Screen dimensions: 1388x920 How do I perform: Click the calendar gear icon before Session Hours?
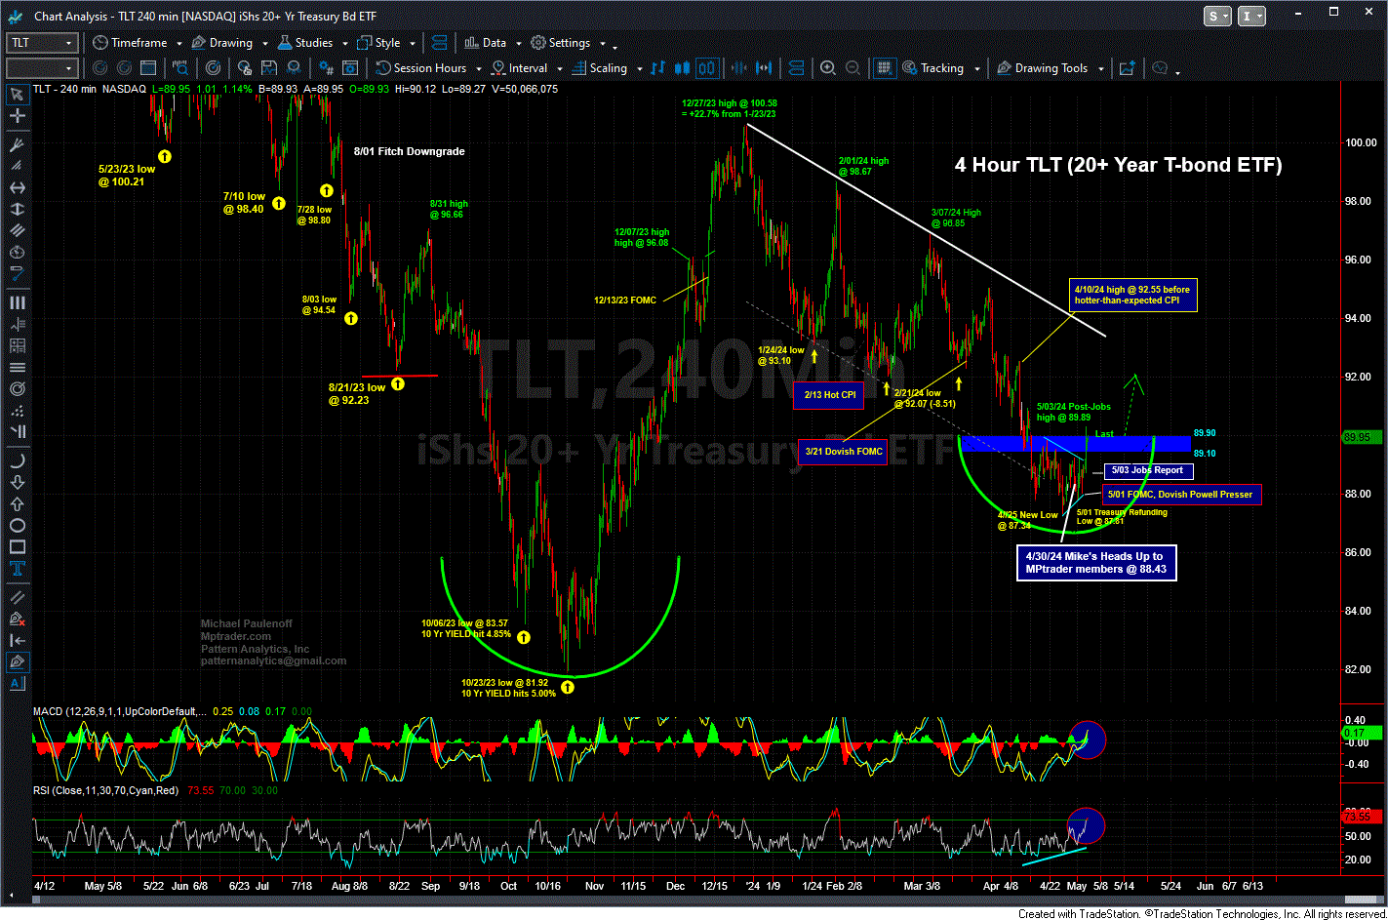[350, 68]
